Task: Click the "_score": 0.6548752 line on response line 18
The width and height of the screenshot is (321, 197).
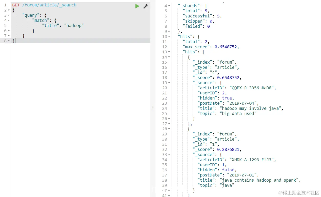Action: pyautogui.click(x=217, y=77)
